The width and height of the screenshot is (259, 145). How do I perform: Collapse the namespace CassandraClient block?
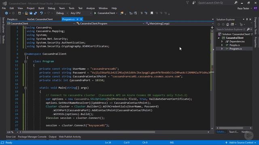click(x=25, y=54)
